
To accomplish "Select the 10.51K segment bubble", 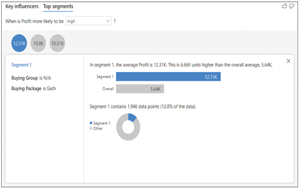I will (x=57, y=43).
